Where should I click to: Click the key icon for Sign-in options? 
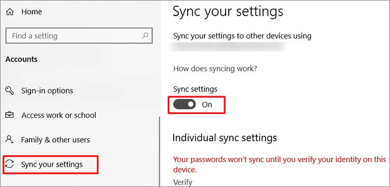click(10, 91)
